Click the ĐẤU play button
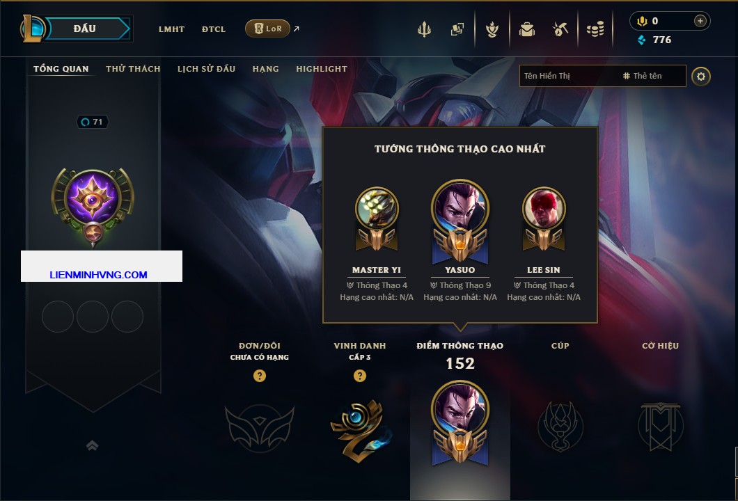 click(84, 29)
